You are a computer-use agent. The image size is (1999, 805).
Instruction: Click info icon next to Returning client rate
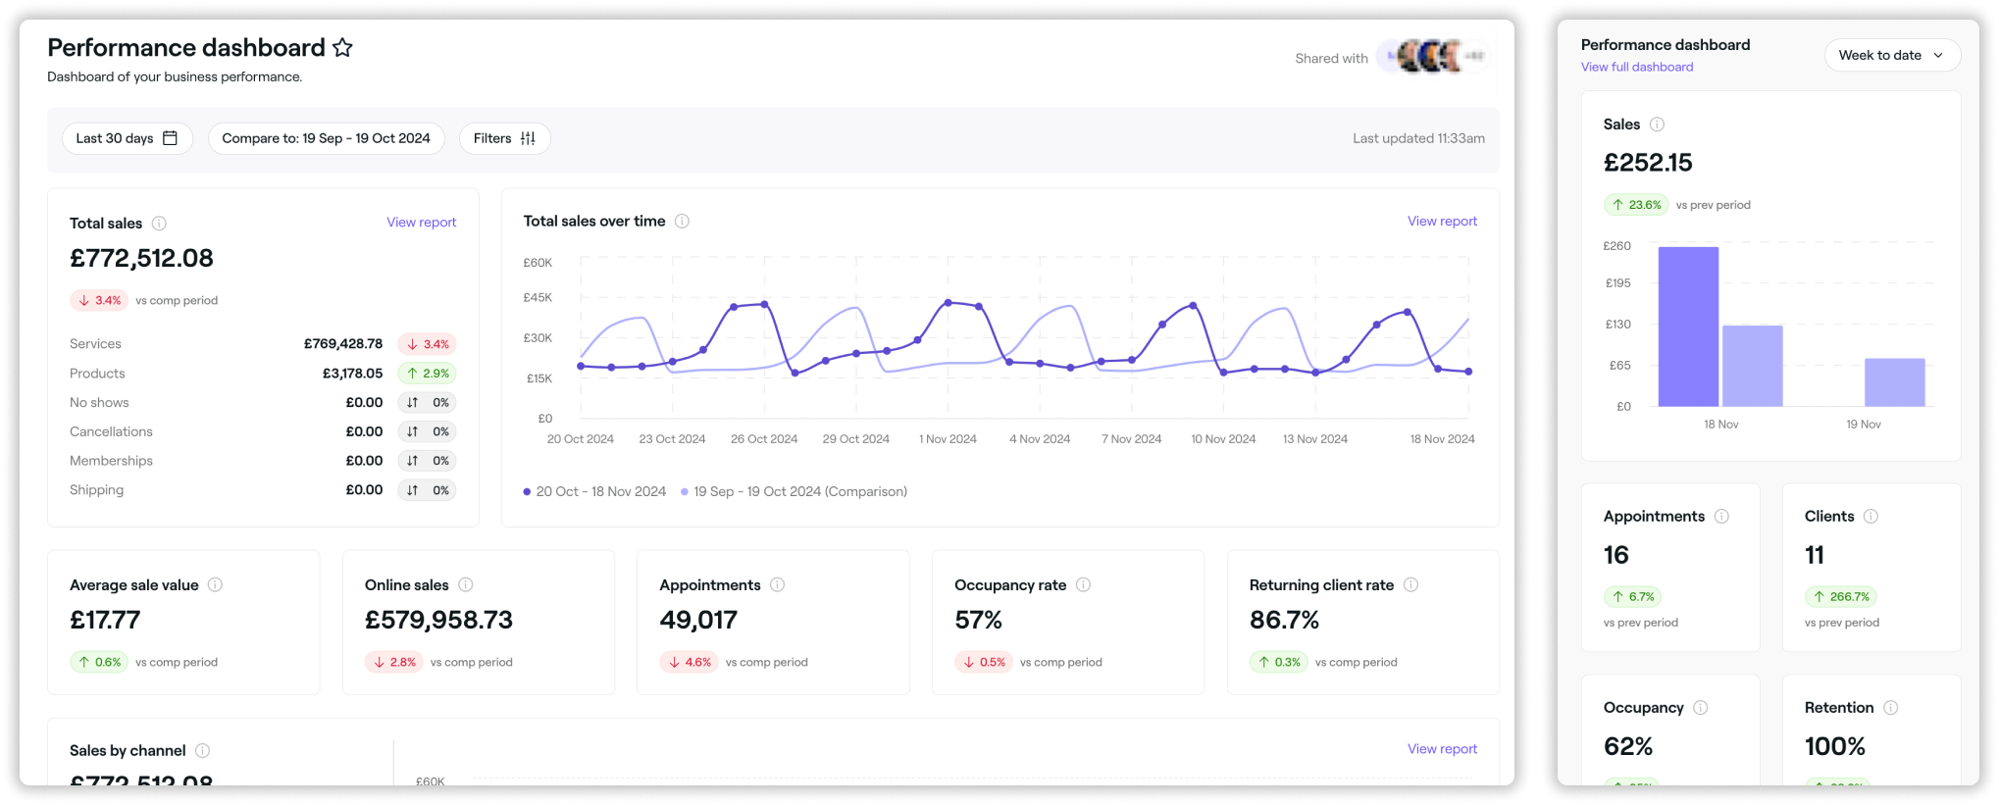(1410, 584)
